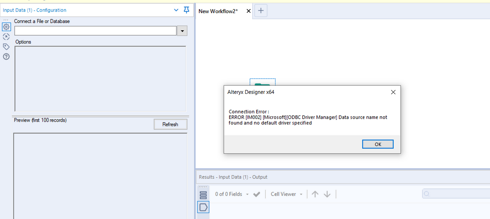Screen dimensions: 490x219
Task: Select the Input Data tool on canvas
Action: tap(262, 82)
